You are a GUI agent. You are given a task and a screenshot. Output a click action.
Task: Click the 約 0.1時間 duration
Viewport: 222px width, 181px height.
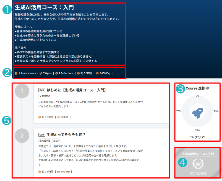(x=48, y=117)
